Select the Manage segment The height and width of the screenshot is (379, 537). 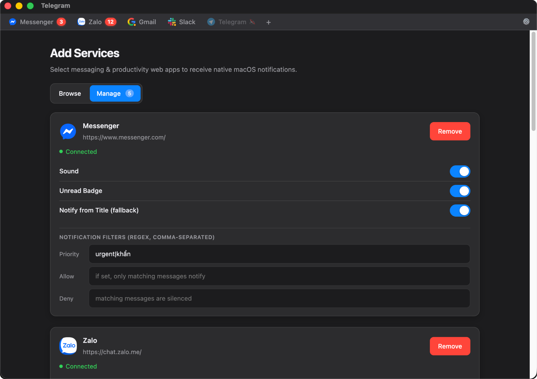(x=115, y=93)
